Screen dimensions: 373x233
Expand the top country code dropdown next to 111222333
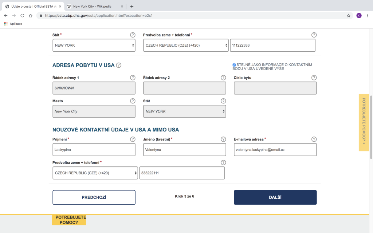[186, 46]
